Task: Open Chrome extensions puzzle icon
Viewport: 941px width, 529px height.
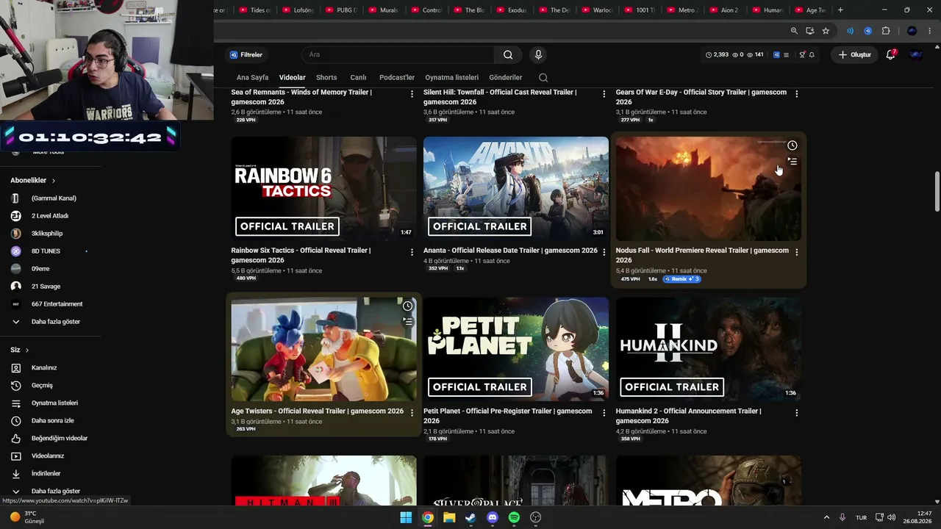Action: pyautogui.click(x=885, y=31)
